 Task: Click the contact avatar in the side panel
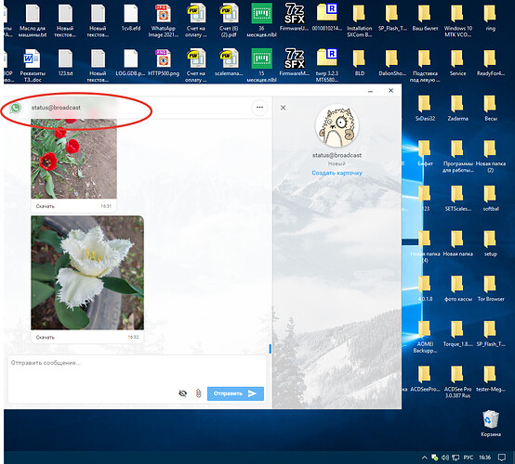click(337, 125)
